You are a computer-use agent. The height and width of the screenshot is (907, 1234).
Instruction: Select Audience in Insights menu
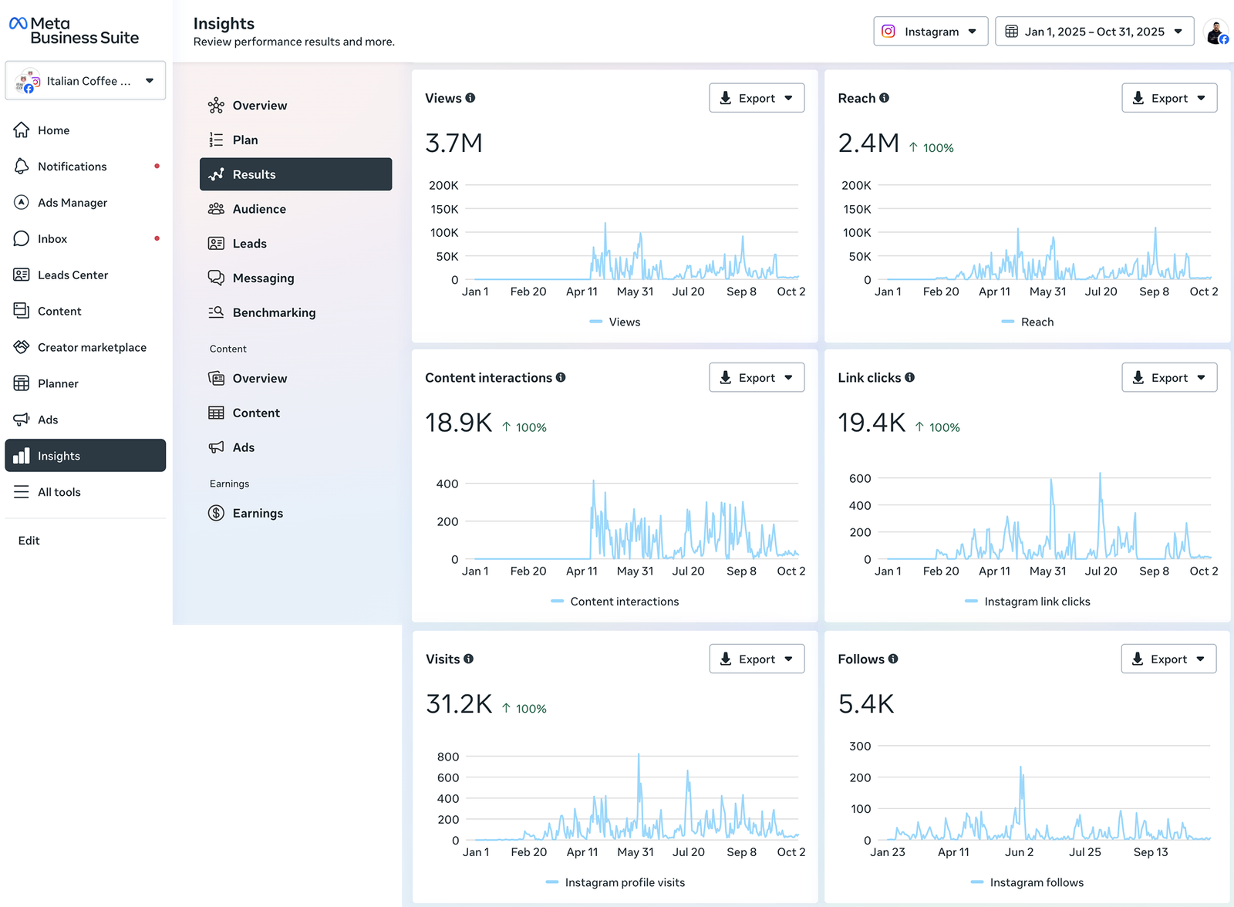click(259, 209)
